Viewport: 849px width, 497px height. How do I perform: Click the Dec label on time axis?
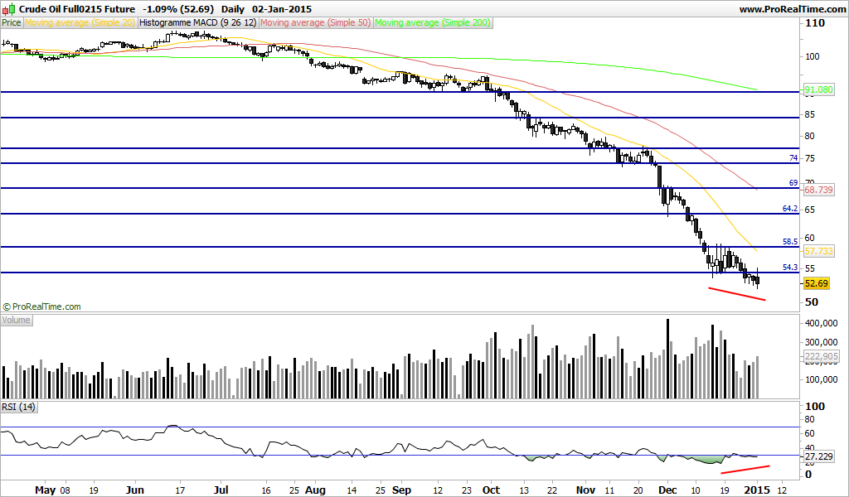pyautogui.click(x=667, y=490)
